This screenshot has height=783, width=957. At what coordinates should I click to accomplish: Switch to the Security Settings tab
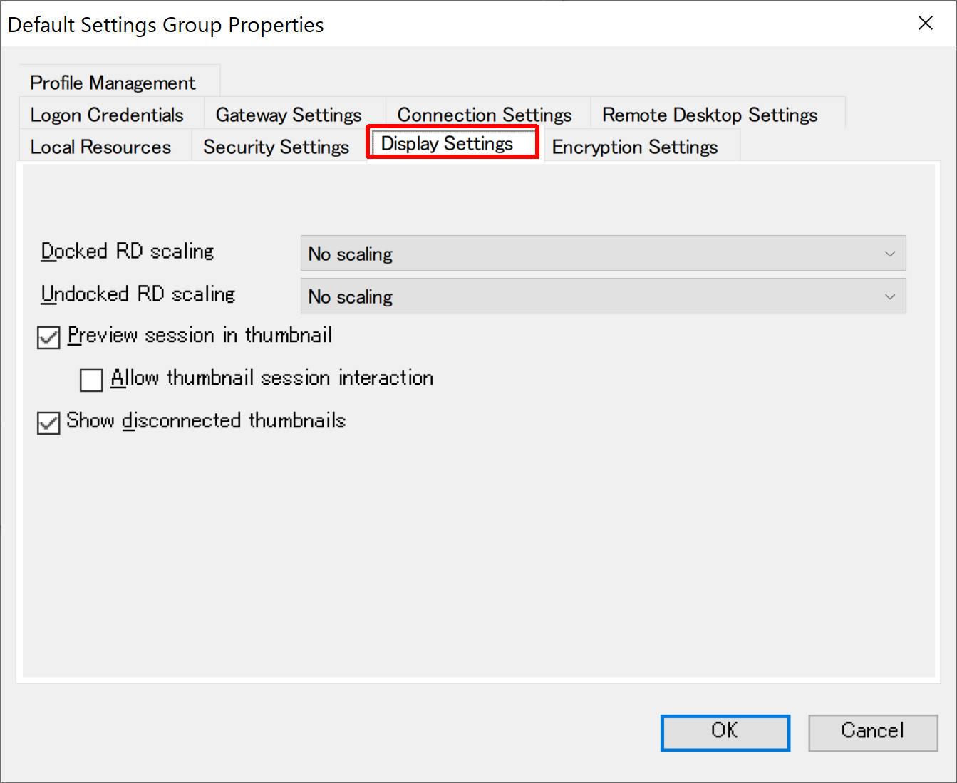279,146
